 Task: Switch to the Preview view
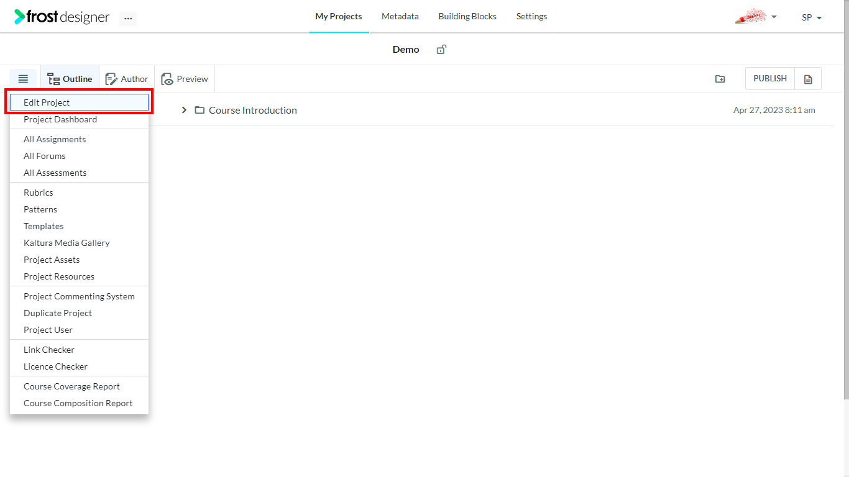click(185, 79)
